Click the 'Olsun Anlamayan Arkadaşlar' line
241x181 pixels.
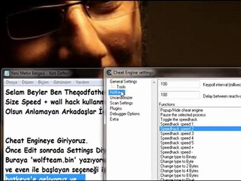pyautogui.click(x=54, y=112)
